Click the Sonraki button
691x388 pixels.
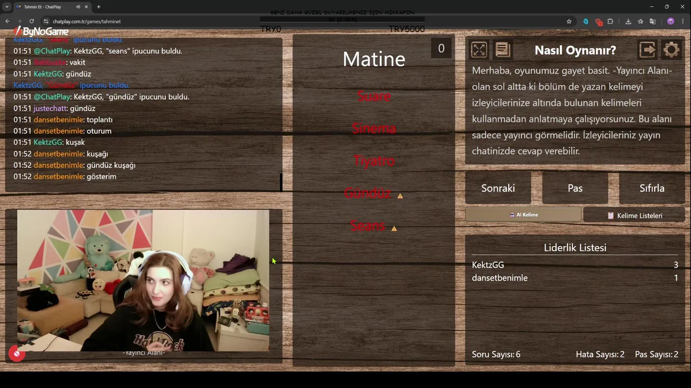(498, 188)
